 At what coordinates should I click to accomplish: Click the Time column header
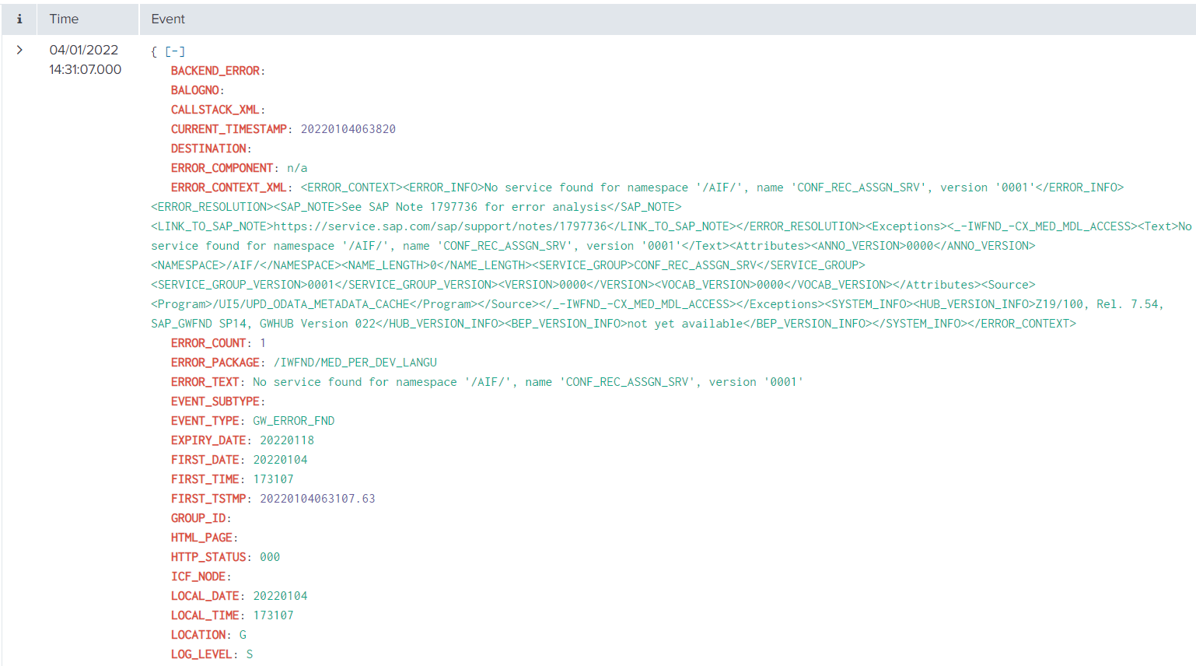pyautogui.click(x=62, y=19)
